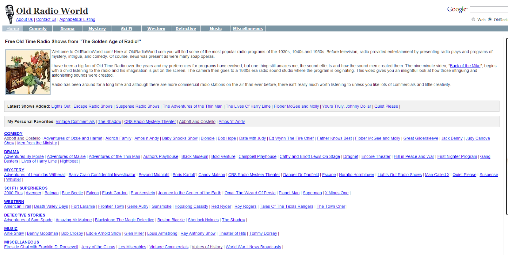
Task: Open Suspense Radio Shows link
Action: [x=137, y=106]
